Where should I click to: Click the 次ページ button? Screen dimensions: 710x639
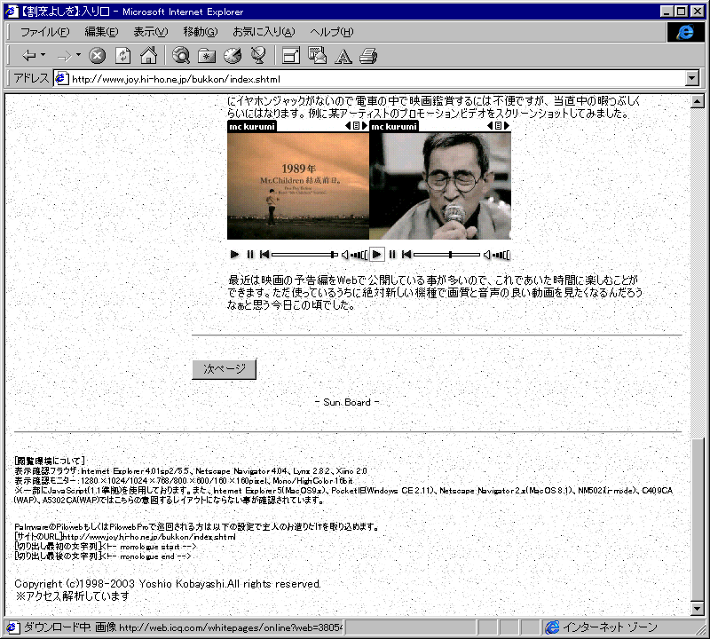(x=225, y=369)
